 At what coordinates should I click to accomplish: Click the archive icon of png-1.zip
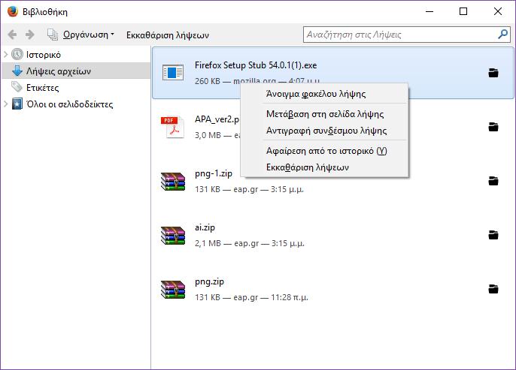pos(173,181)
